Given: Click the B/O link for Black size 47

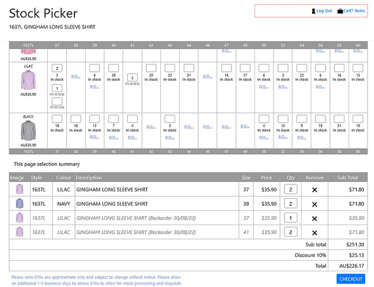Looking at the screenshot, I should click(x=226, y=127).
